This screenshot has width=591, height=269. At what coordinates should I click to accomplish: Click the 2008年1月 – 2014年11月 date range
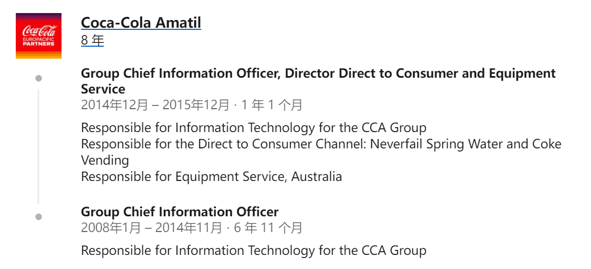(x=151, y=228)
